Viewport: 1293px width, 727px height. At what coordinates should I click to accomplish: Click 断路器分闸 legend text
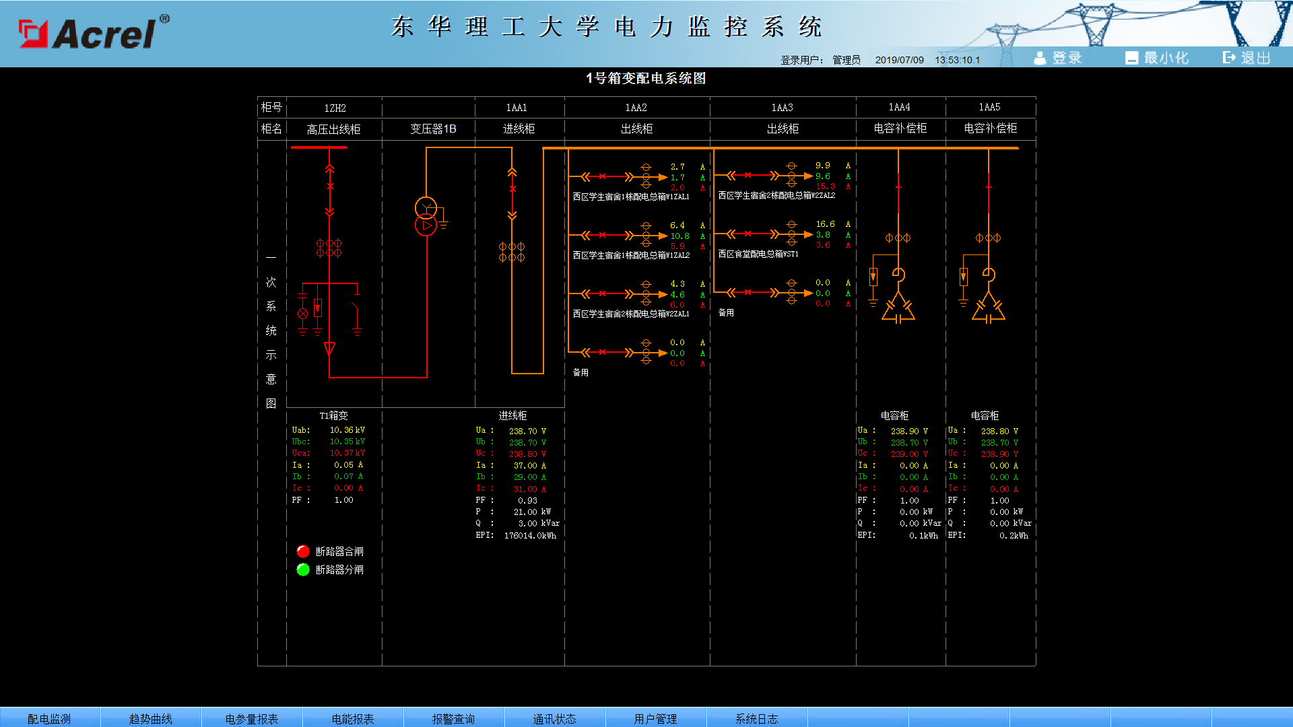coord(339,569)
